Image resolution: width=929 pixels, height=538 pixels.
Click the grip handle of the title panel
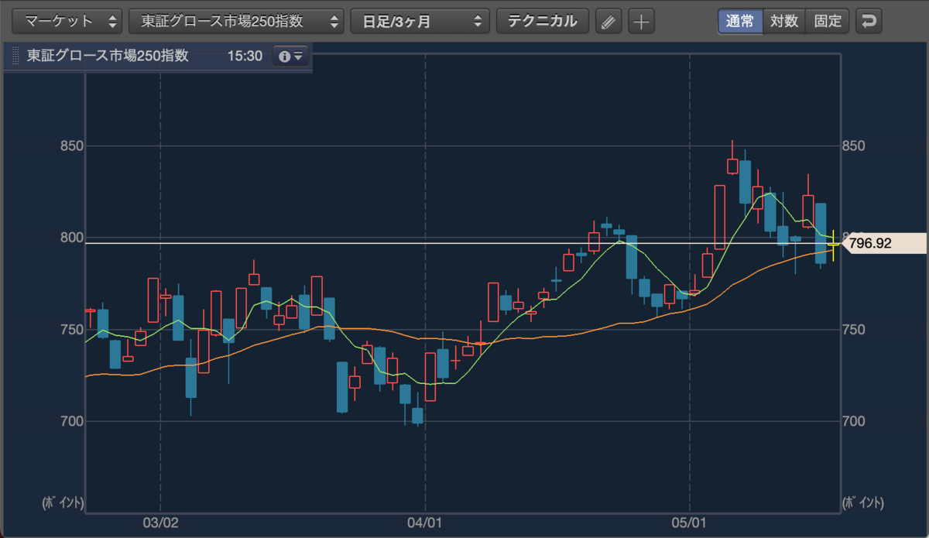point(15,57)
